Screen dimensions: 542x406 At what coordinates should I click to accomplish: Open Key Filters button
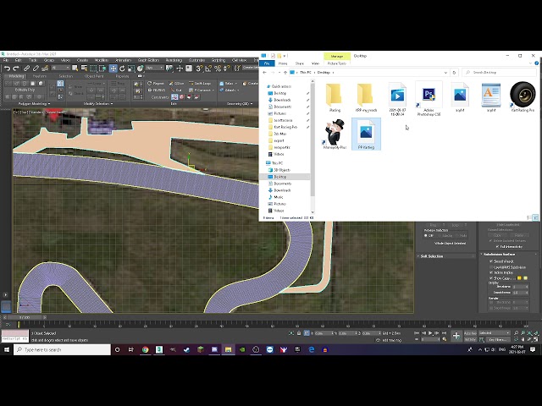[x=497, y=339]
